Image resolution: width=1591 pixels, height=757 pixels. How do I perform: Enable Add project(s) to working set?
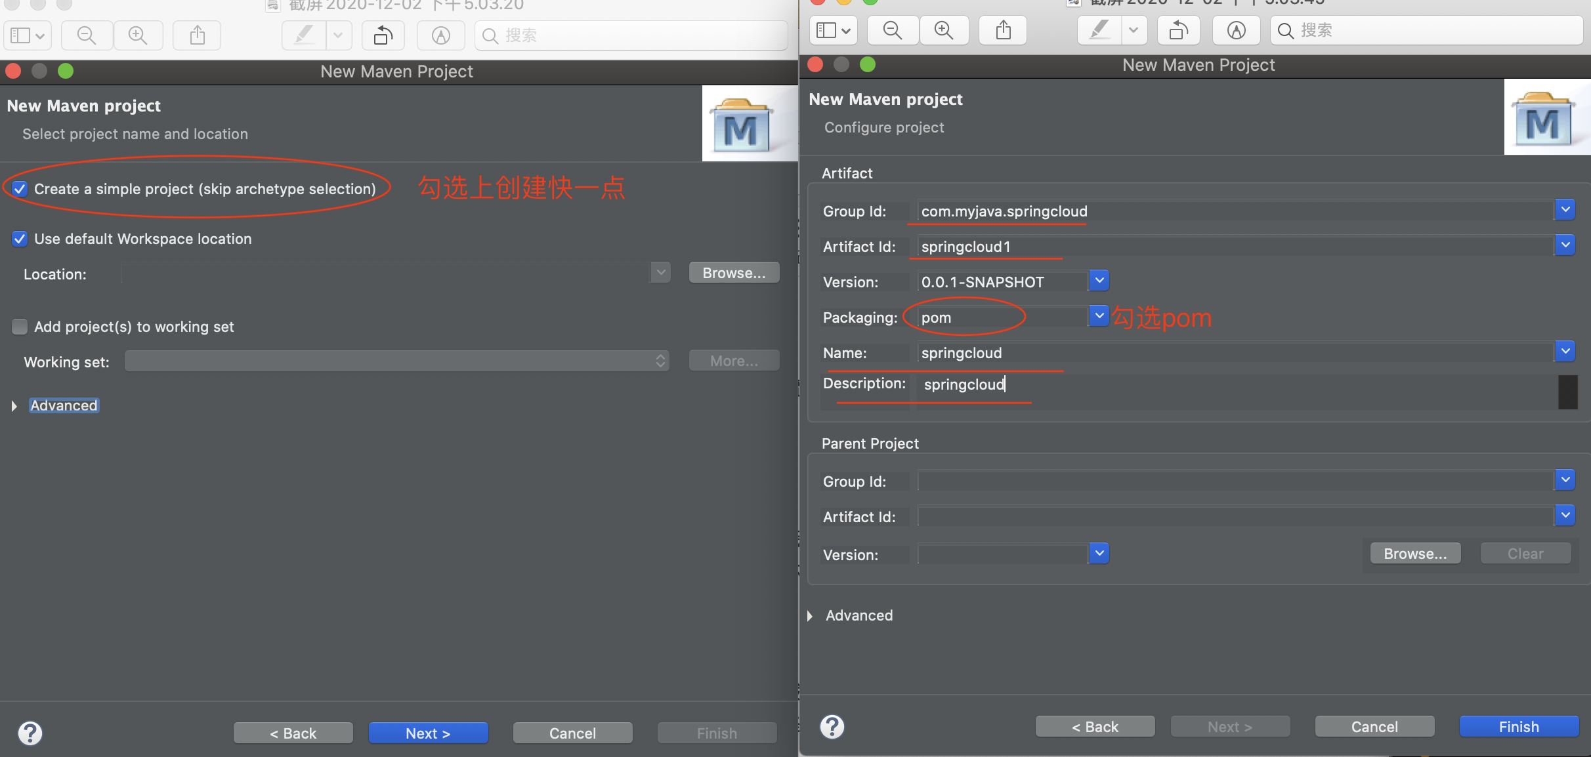20,327
